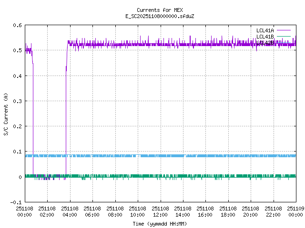Click the purple falling edge after 00:00
The height and width of the screenshot is (228, 305).
click(33, 119)
